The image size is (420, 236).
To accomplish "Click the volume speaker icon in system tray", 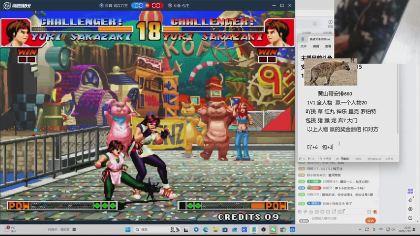I will pyautogui.click(x=393, y=230).
